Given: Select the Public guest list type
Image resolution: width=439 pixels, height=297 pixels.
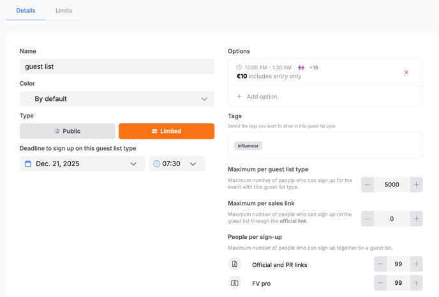Looking at the screenshot, I should [68, 131].
